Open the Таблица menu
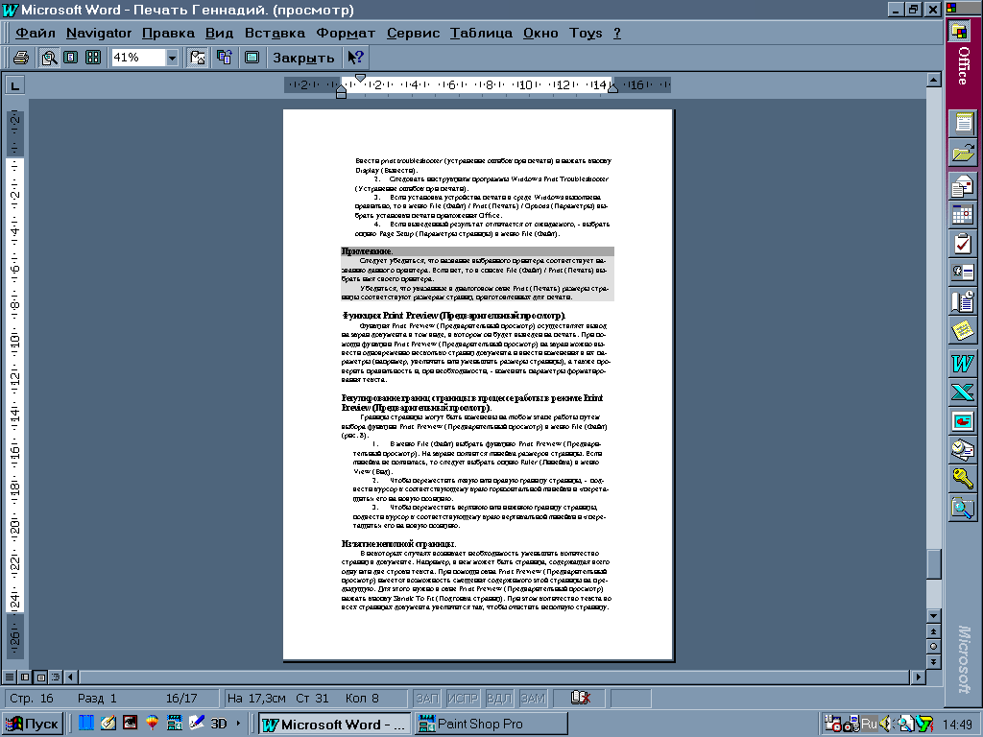The width and height of the screenshot is (983, 737). pyautogui.click(x=481, y=33)
